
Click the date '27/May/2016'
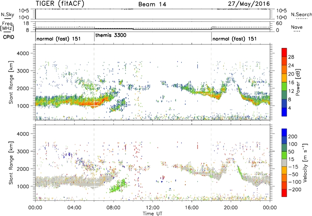249,4
